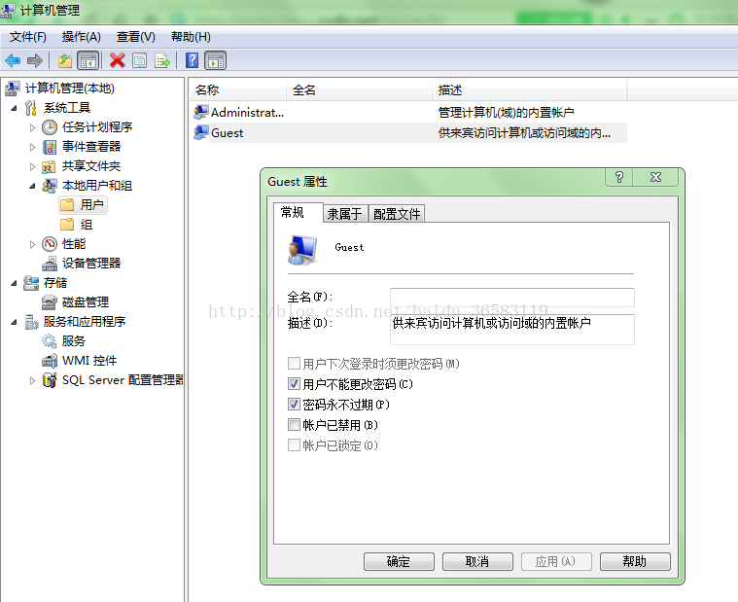Screen dimensions: 738x602
Task: Click the 本地用户和组 icon
Action: point(49,186)
